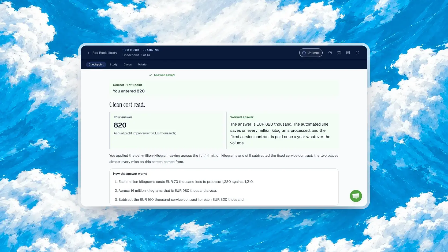Toggle fullscreen mode icon
448x252 pixels.
pyautogui.click(x=357, y=53)
